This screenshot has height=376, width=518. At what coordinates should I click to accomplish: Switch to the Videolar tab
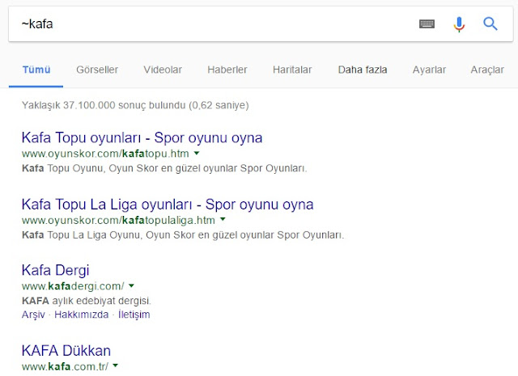(x=163, y=70)
